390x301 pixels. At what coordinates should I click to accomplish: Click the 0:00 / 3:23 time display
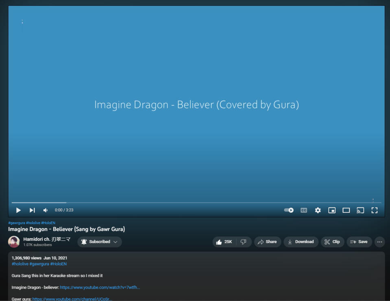(64, 210)
